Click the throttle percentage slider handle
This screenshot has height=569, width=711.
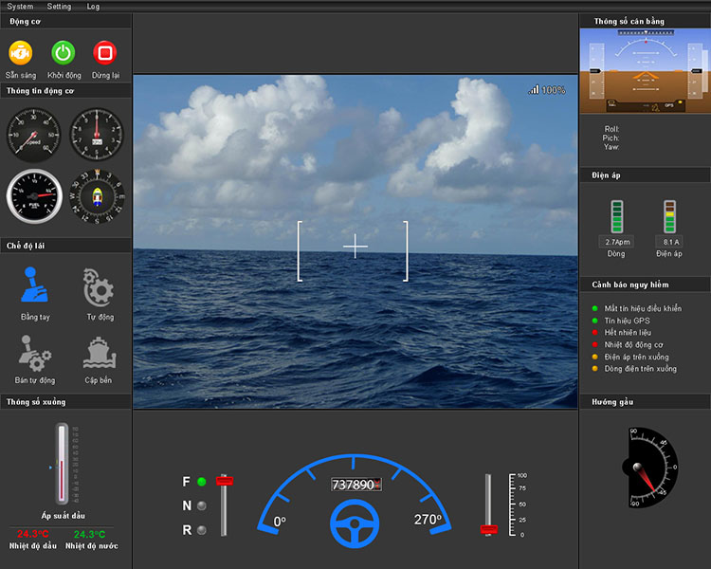(489, 528)
